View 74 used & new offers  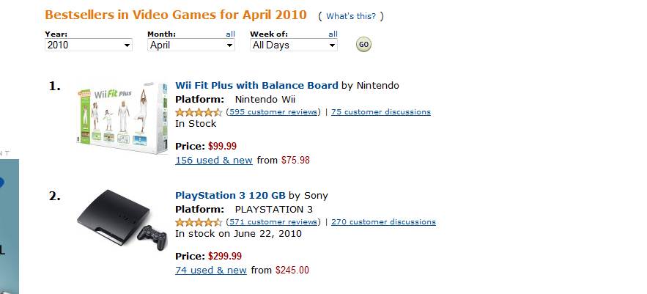tap(211, 271)
